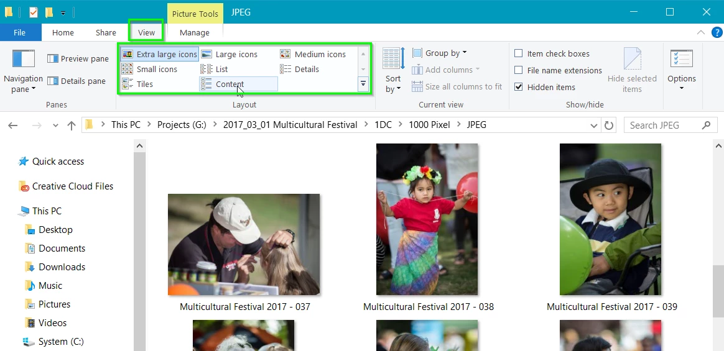
Task: Open the File tab
Action: coord(19,32)
